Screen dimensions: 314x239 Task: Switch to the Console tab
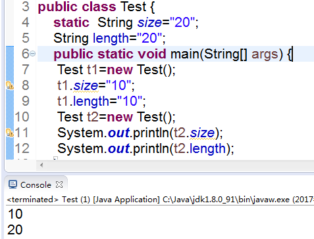tap(36, 185)
